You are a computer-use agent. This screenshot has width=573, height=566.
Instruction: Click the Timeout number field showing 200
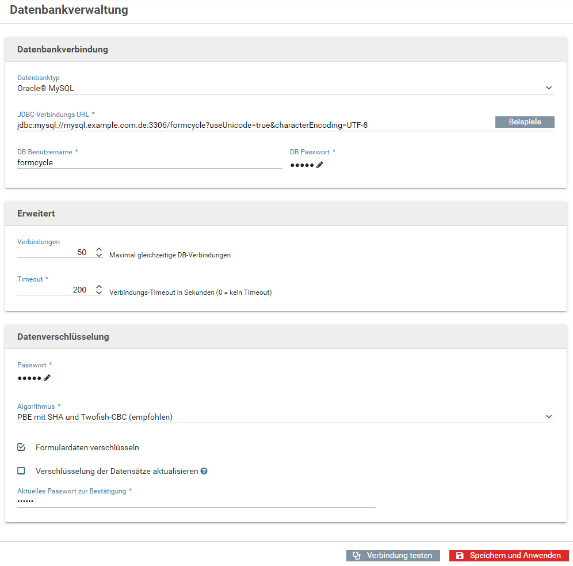click(55, 290)
